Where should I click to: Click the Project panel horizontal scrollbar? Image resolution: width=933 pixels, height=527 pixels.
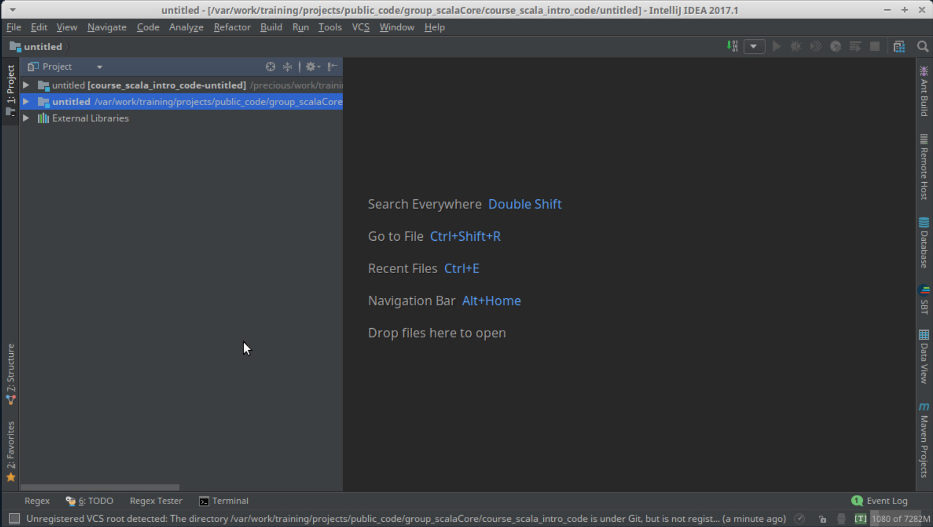100,487
